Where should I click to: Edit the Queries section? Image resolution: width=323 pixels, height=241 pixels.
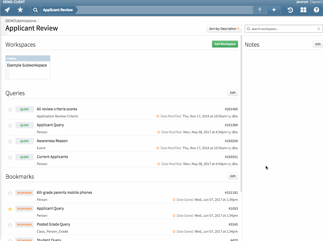tap(232, 92)
